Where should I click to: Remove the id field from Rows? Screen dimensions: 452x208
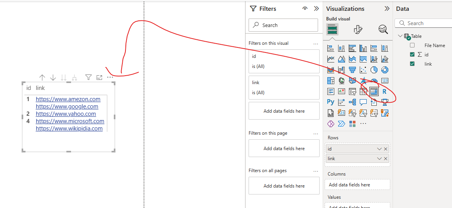click(x=386, y=149)
